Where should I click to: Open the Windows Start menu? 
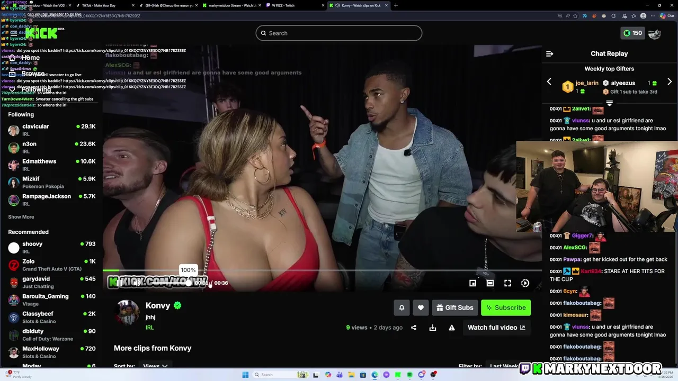pos(245,375)
